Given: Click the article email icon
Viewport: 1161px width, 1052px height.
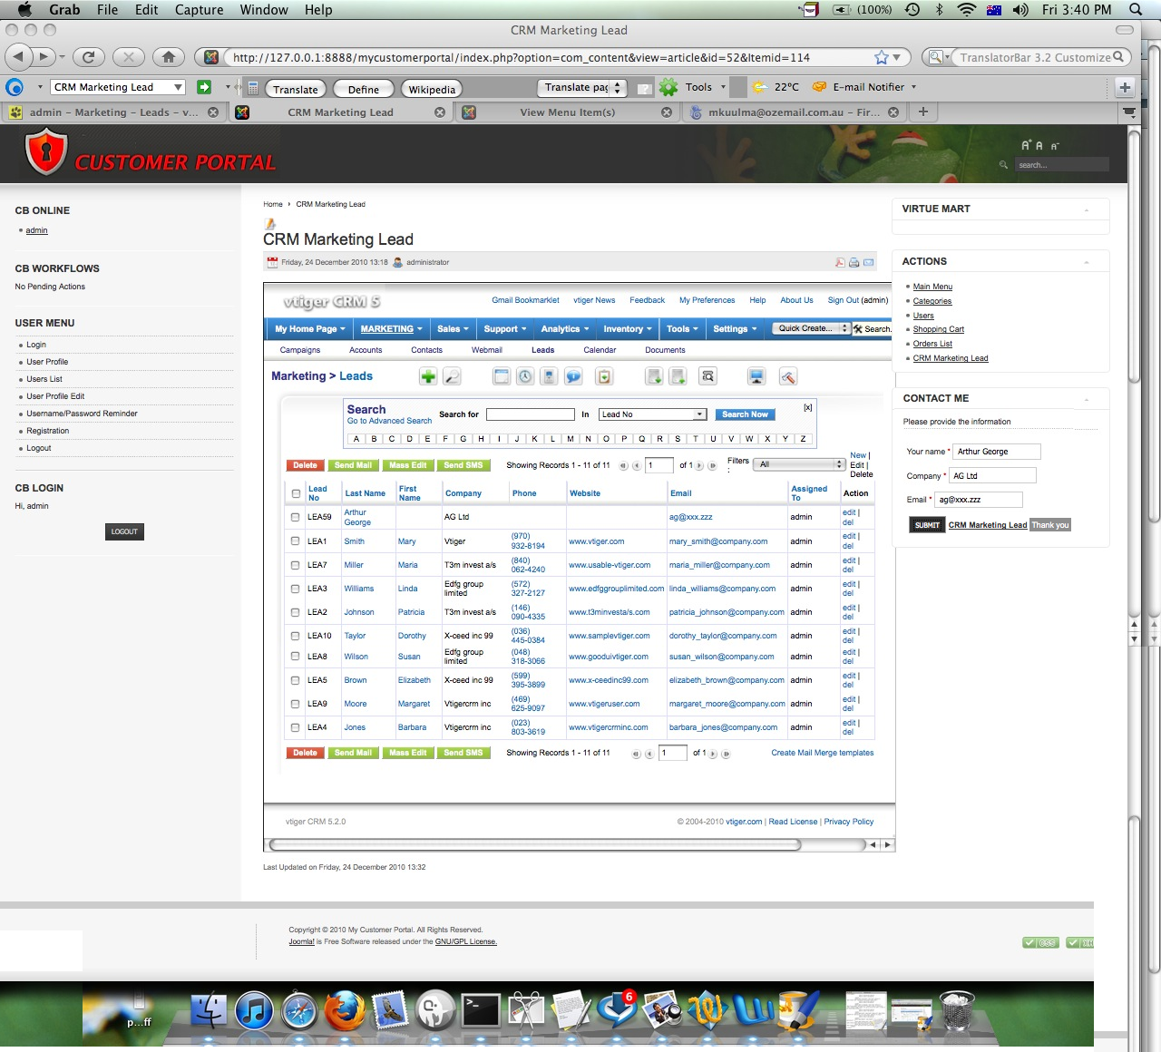Looking at the screenshot, I should 868,262.
